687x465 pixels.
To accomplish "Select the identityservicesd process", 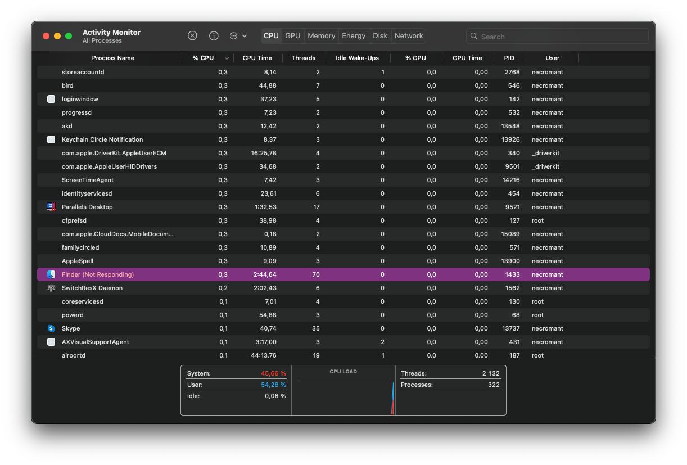I will coord(87,193).
